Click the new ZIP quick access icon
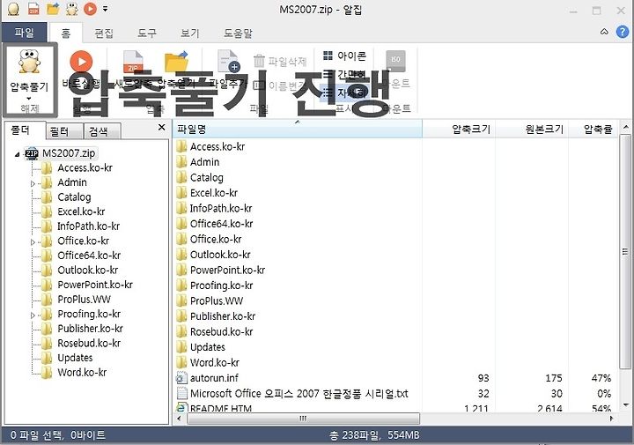634x445 pixels. [33, 9]
